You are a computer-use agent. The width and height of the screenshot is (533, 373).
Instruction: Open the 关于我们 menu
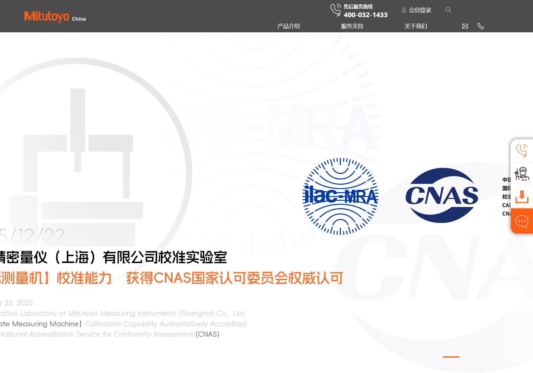416,26
